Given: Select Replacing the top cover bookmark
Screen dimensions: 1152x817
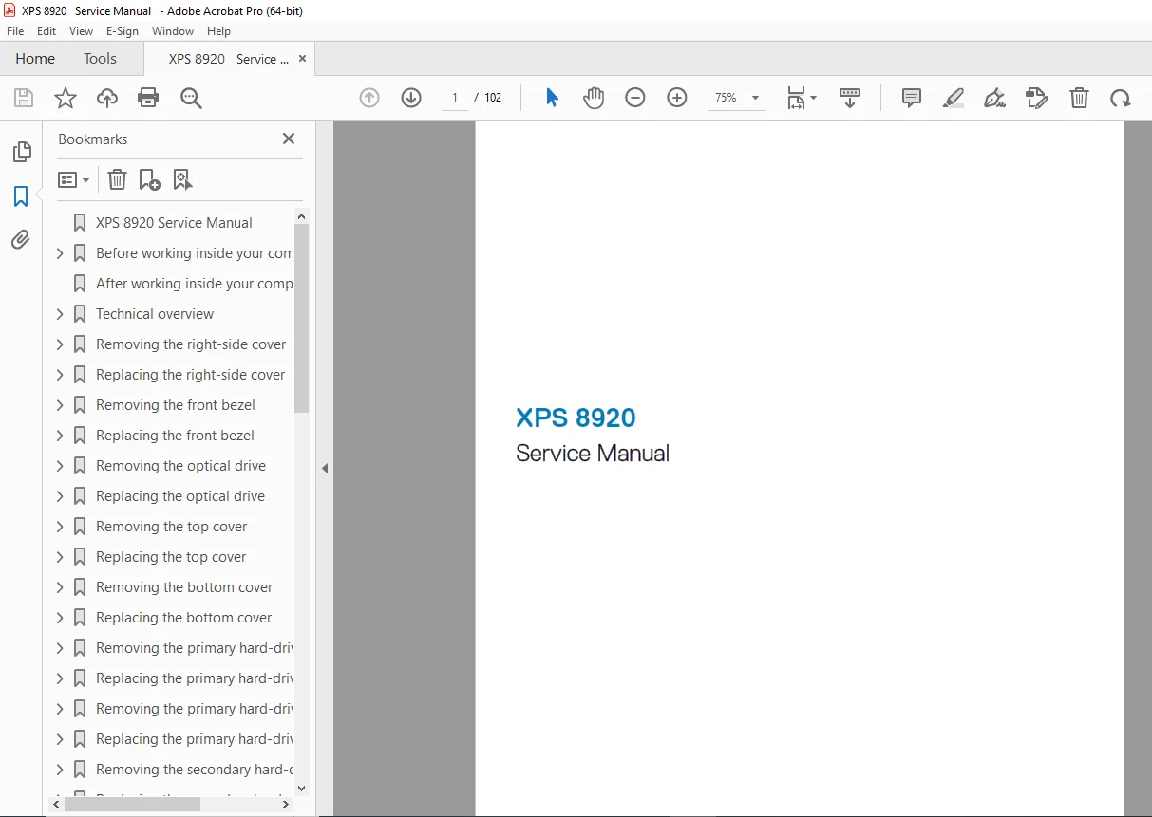Looking at the screenshot, I should (171, 557).
